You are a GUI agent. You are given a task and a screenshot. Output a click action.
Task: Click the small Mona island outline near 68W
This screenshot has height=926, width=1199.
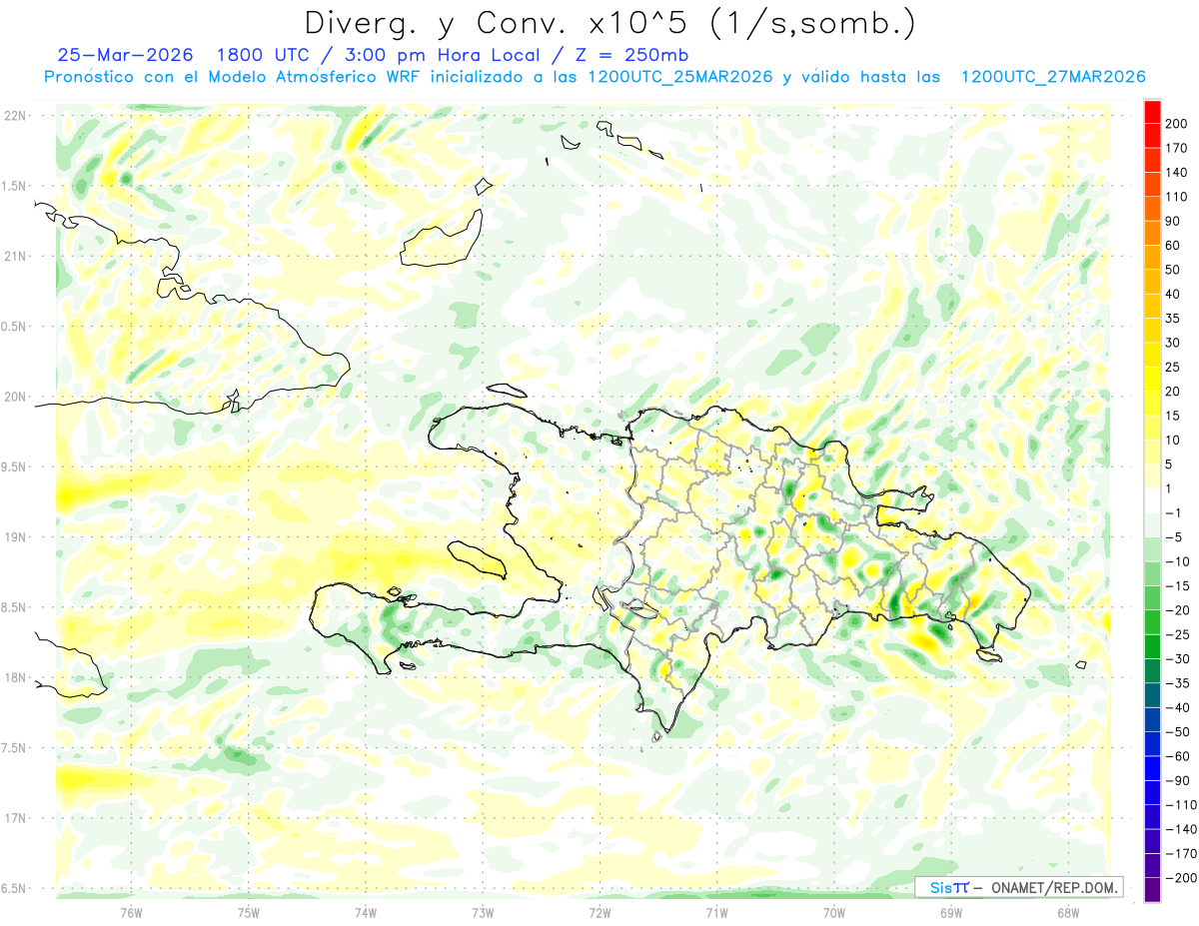(1081, 664)
